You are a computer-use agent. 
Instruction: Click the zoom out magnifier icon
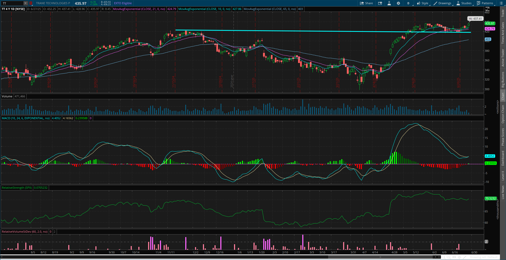(443, 257)
